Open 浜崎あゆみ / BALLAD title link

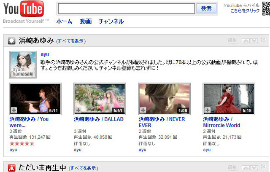point(99,119)
